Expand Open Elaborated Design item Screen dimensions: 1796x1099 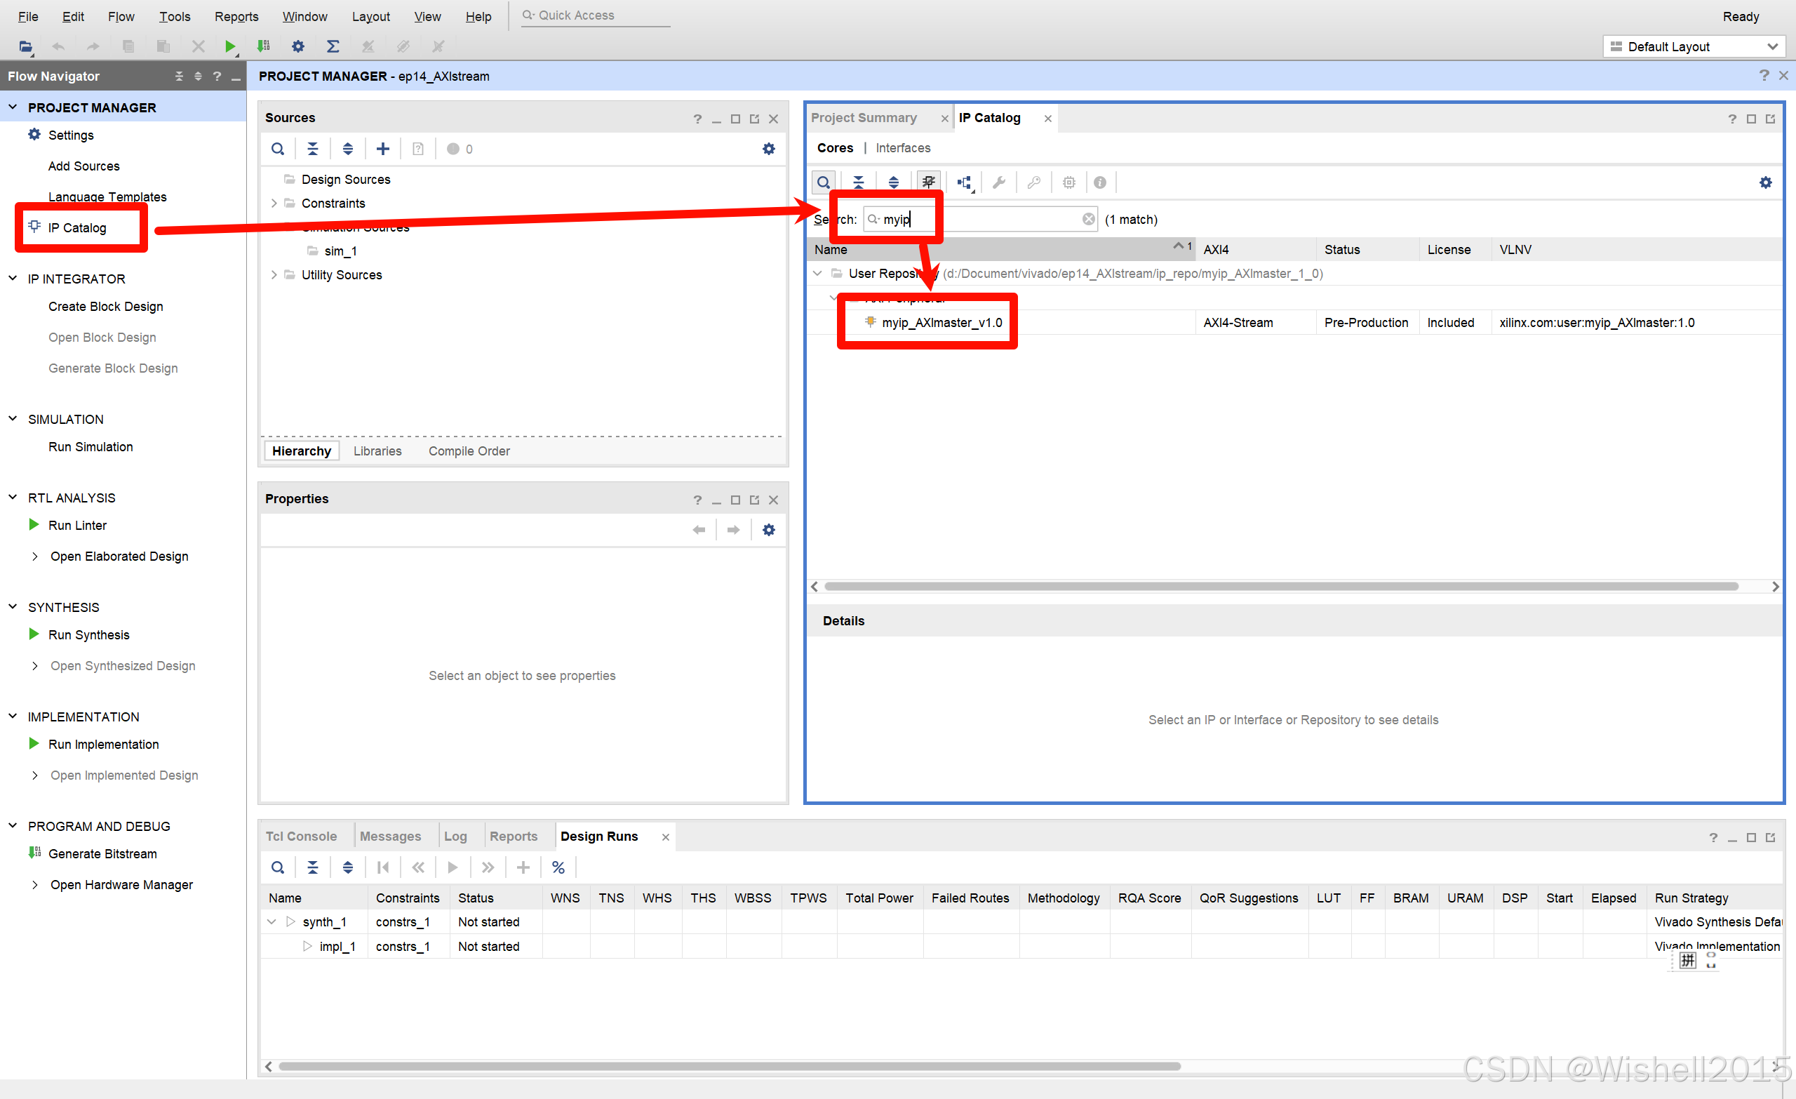coord(34,557)
